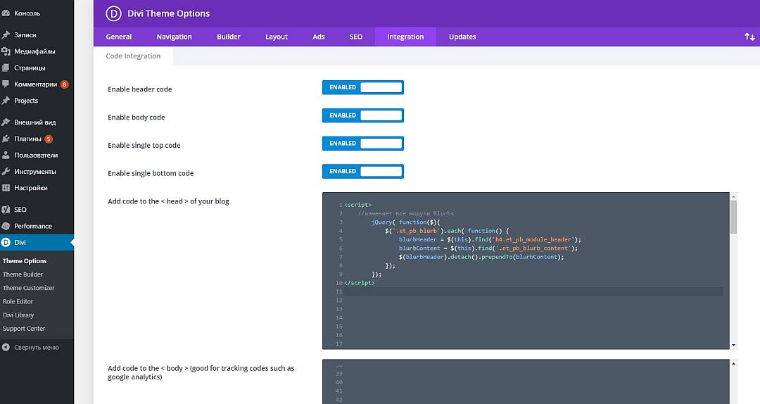Open the Navigation tab
Screen dimensions: 760x404
[174, 37]
